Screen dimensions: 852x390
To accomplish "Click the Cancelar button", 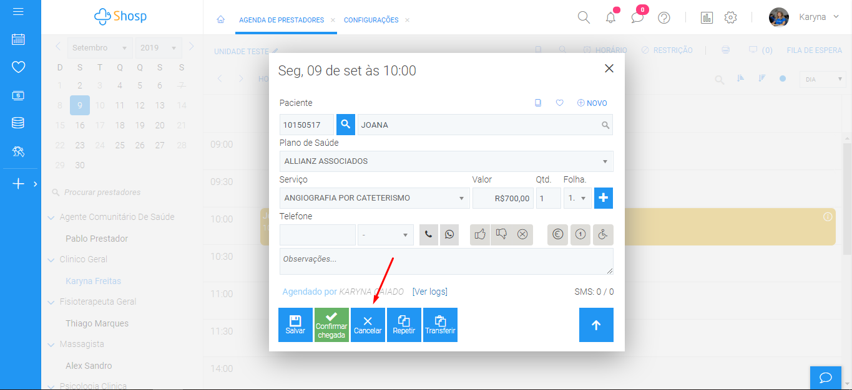I will 368,325.
